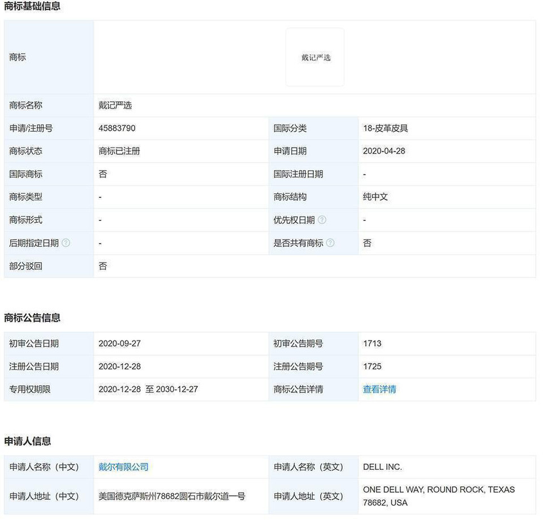Open the 查看详情 announcement details link

[x=379, y=390]
